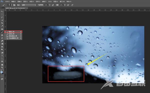This screenshot has height=93, width=150.
Task: Open the 类型(Y) menu
Action: [32, 1]
